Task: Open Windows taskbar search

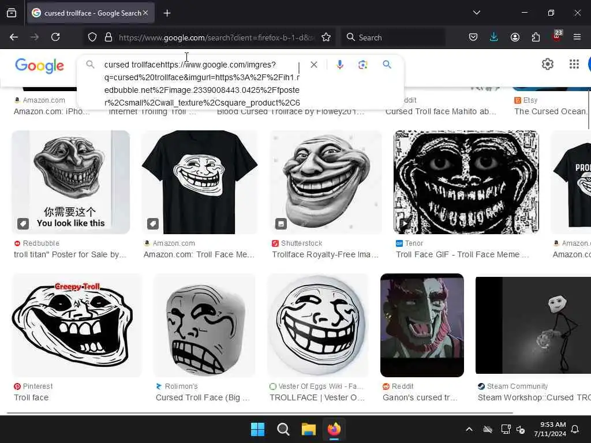Action: click(283, 429)
